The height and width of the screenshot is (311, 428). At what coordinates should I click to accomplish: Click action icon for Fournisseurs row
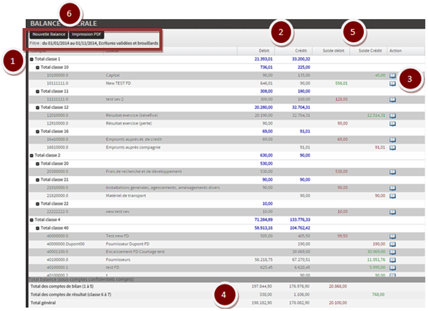392,259
